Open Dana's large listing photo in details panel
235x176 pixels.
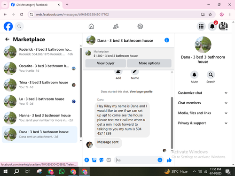click(203, 45)
